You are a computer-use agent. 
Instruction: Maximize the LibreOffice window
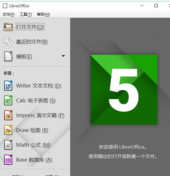click(156, 6)
